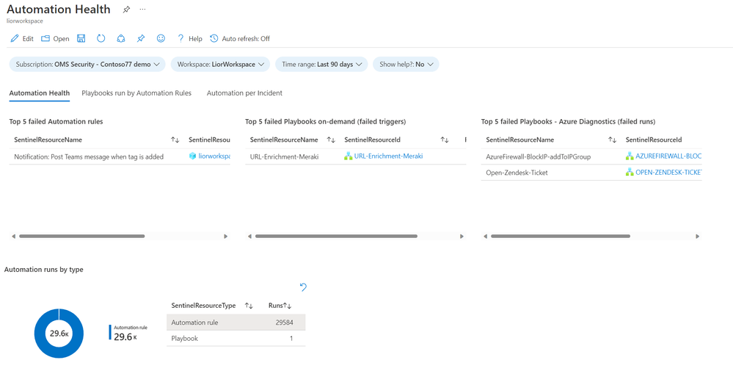The height and width of the screenshot is (371, 733).
Task: Open the OPEN-ZENDESK-TICKET resource link
Action: 668,172
